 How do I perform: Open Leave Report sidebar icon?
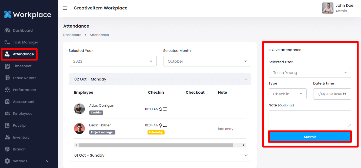click(7, 78)
